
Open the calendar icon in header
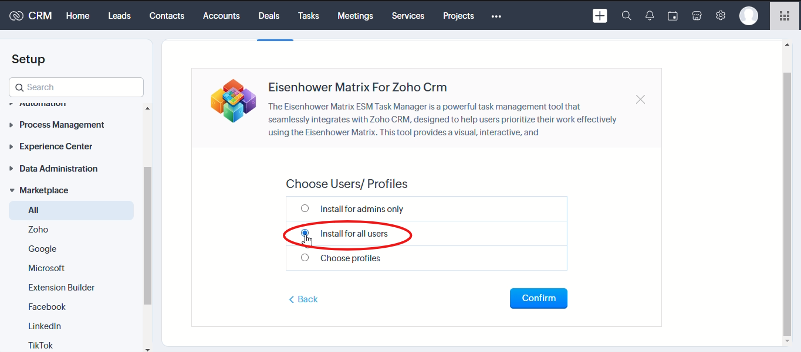click(x=673, y=16)
